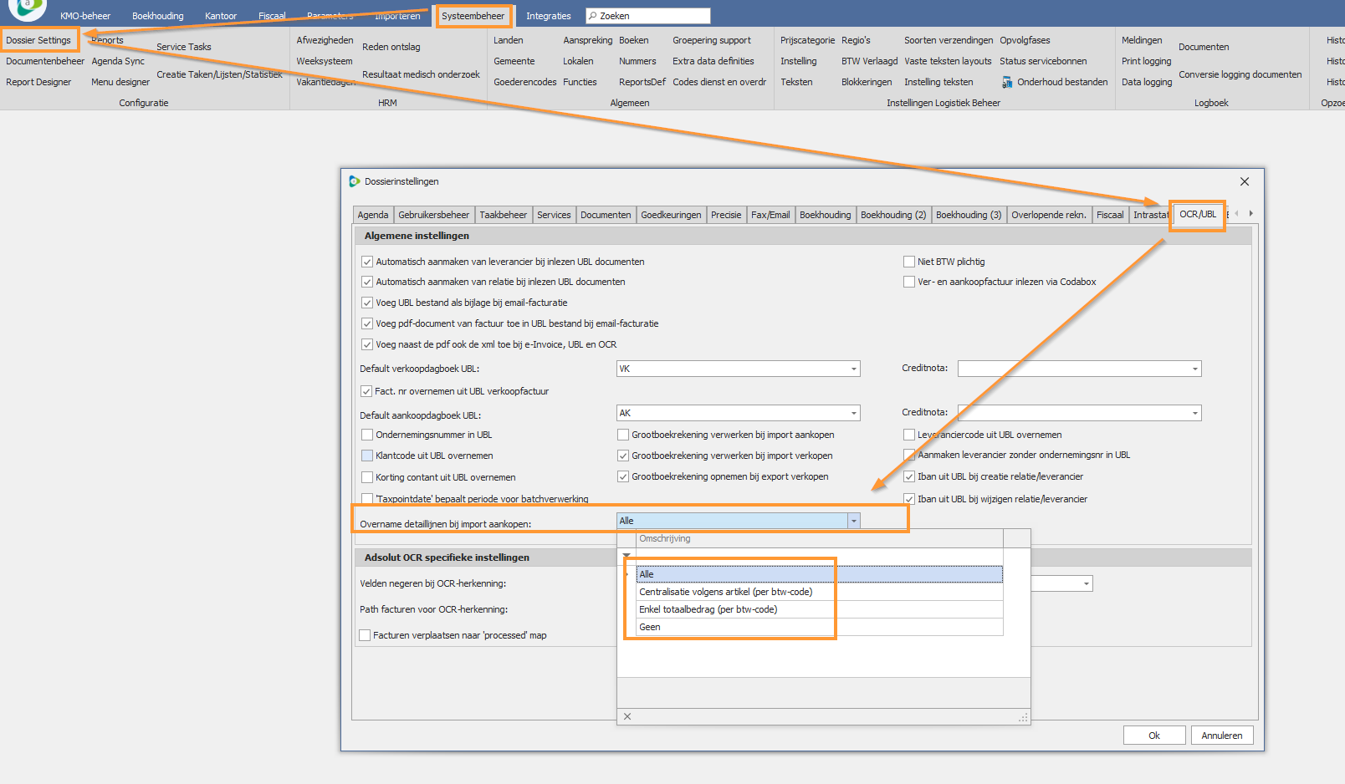
Task: Select 'Enkel totaalbedrag (per btw-code)' option
Action: tap(708, 609)
